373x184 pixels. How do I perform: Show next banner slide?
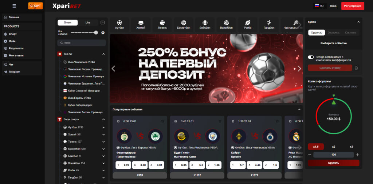point(299,69)
